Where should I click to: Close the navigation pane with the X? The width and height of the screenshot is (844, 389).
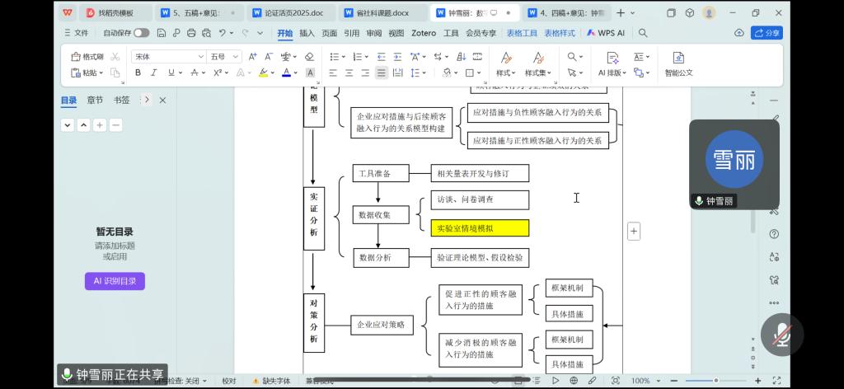point(162,100)
